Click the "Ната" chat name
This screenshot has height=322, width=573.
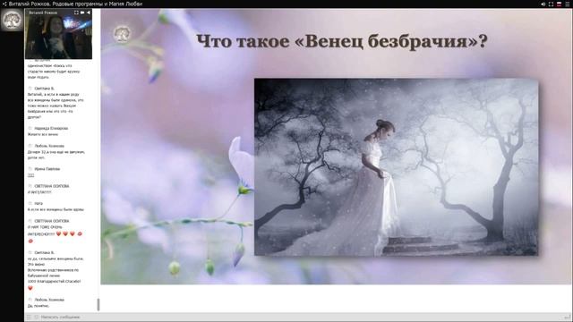38,203
